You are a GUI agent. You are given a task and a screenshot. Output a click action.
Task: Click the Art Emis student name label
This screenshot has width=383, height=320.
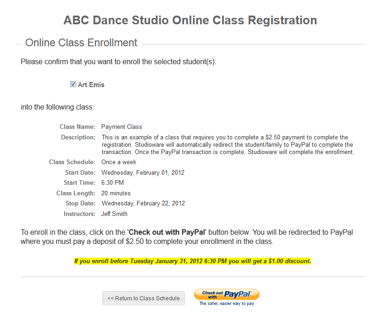tap(91, 85)
